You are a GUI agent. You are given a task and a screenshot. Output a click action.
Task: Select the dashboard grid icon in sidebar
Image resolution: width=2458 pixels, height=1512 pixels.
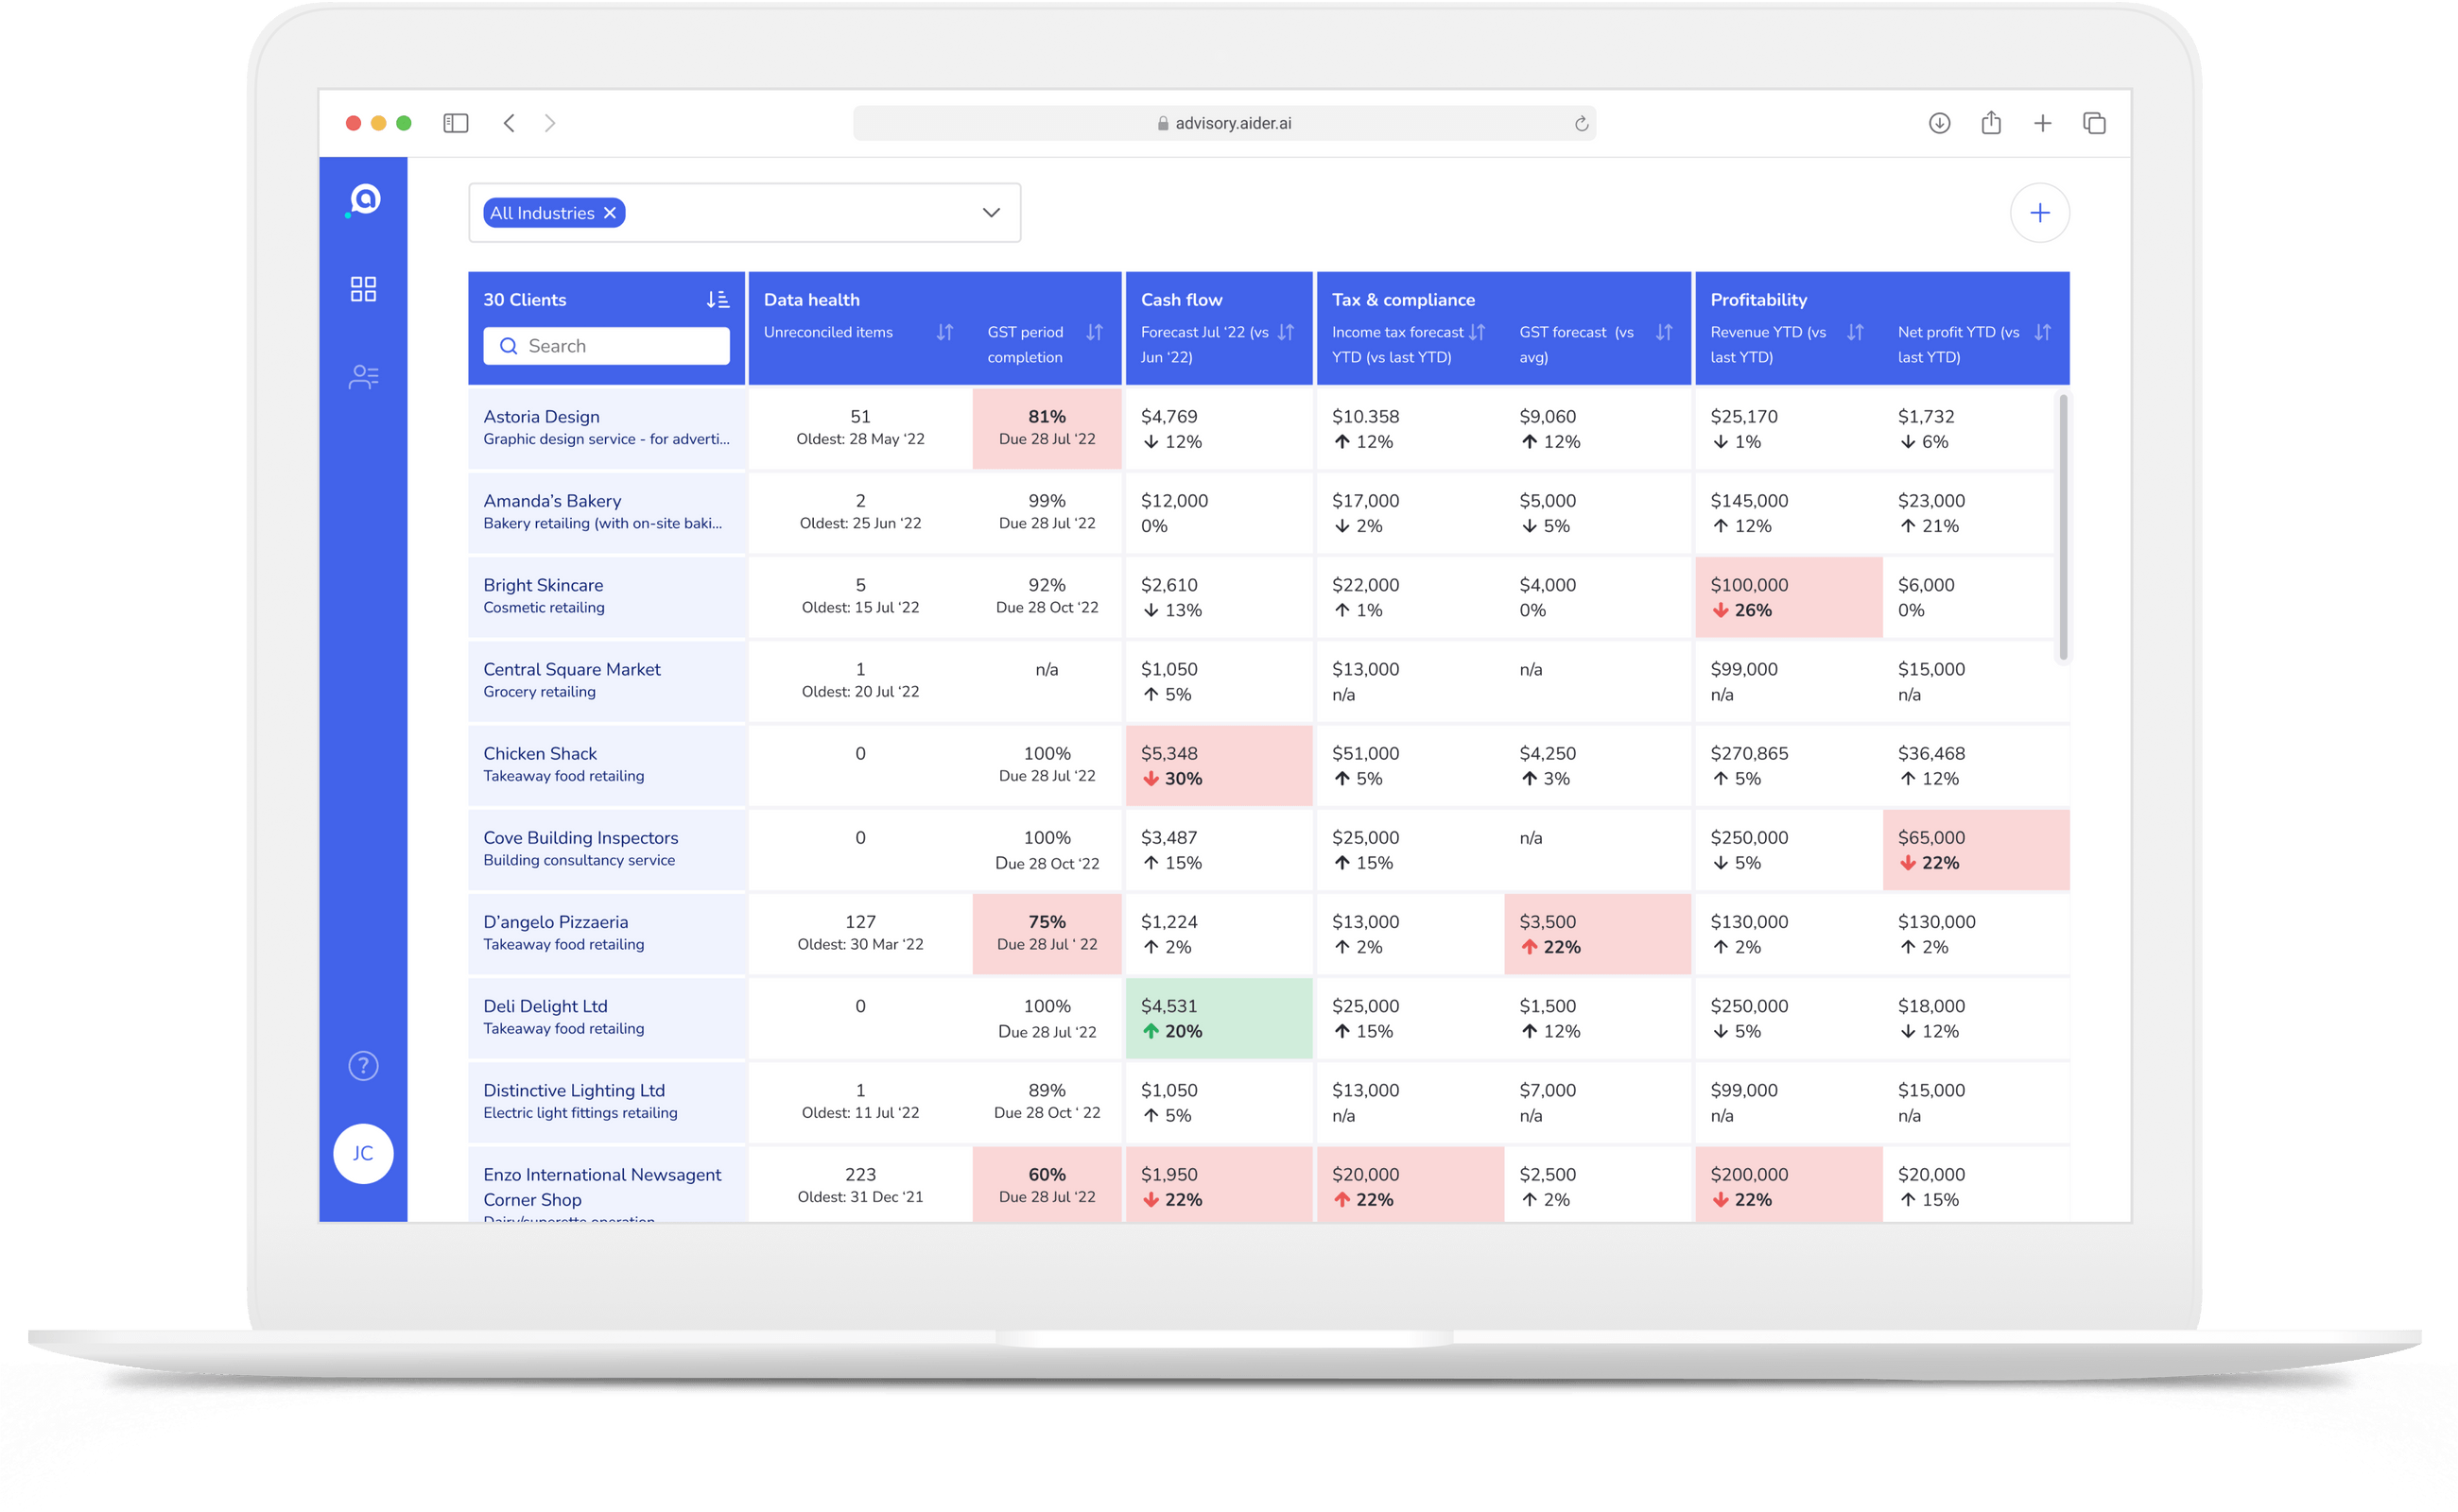tap(363, 289)
